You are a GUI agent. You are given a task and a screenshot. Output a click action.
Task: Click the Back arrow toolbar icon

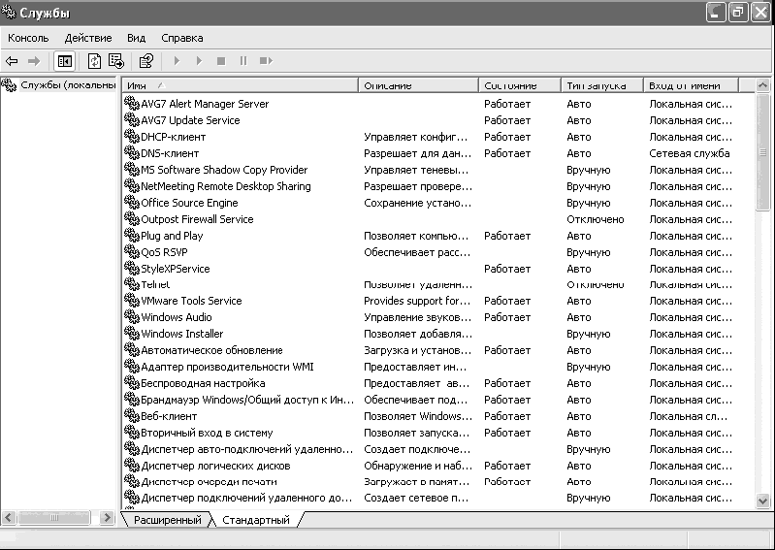click(x=12, y=61)
